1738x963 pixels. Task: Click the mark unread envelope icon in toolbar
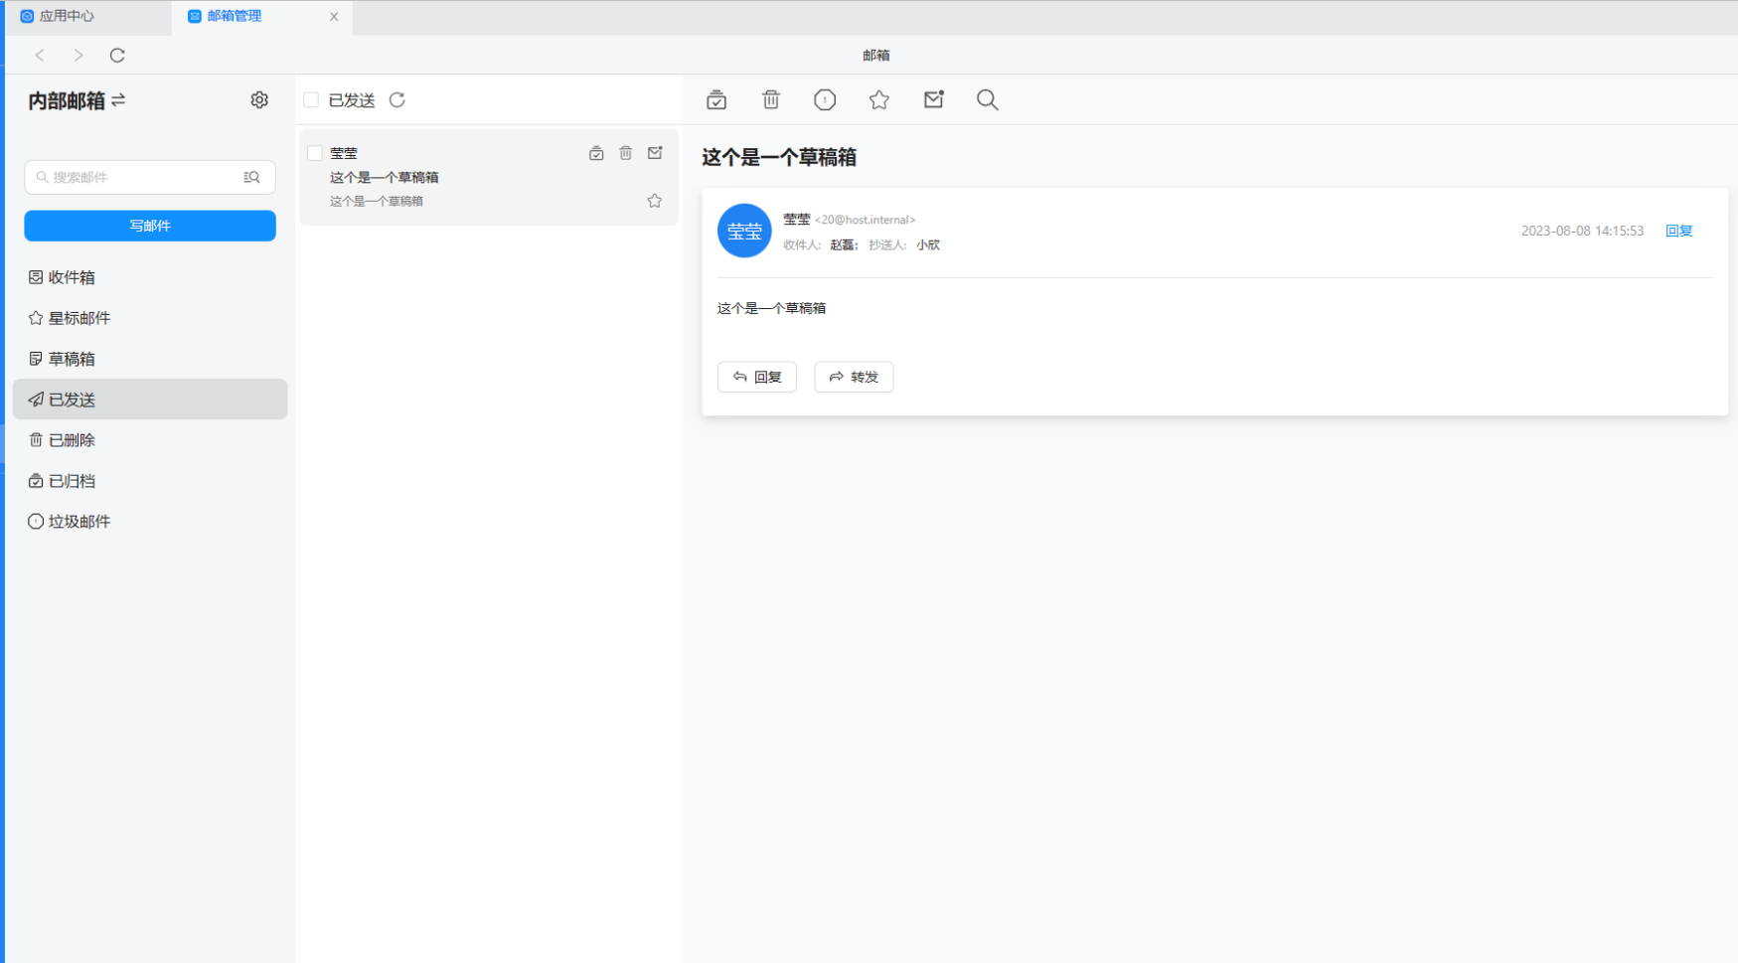coord(933,99)
